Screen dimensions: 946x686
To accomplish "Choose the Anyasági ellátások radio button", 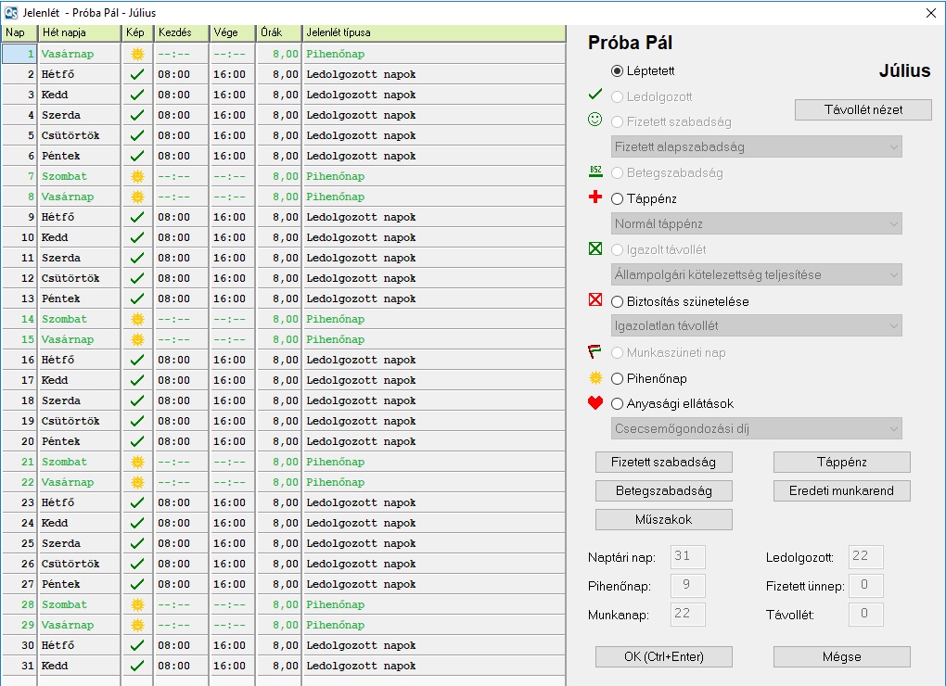I will pyautogui.click(x=618, y=403).
